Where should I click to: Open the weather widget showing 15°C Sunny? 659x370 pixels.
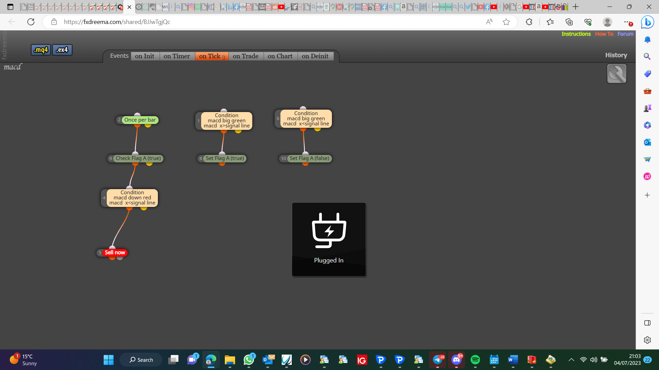23,360
